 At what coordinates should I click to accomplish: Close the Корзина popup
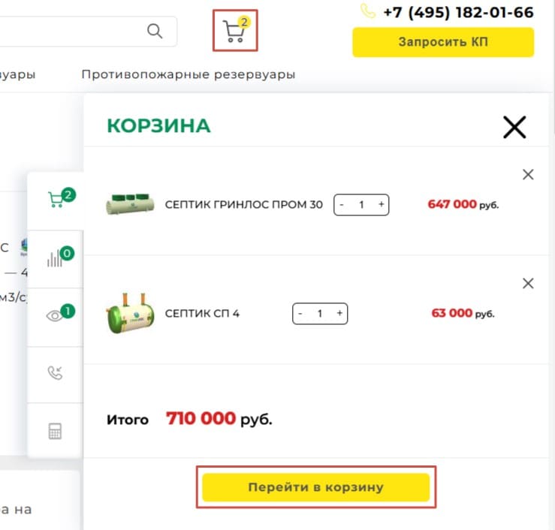coord(514,127)
